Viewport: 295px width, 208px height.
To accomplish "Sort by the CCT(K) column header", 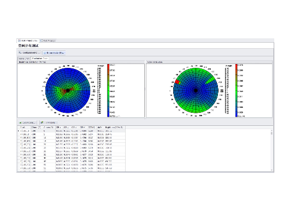I will [92, 128].
